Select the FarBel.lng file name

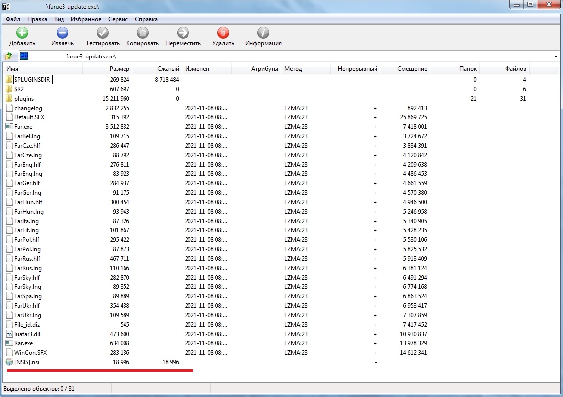27,136
